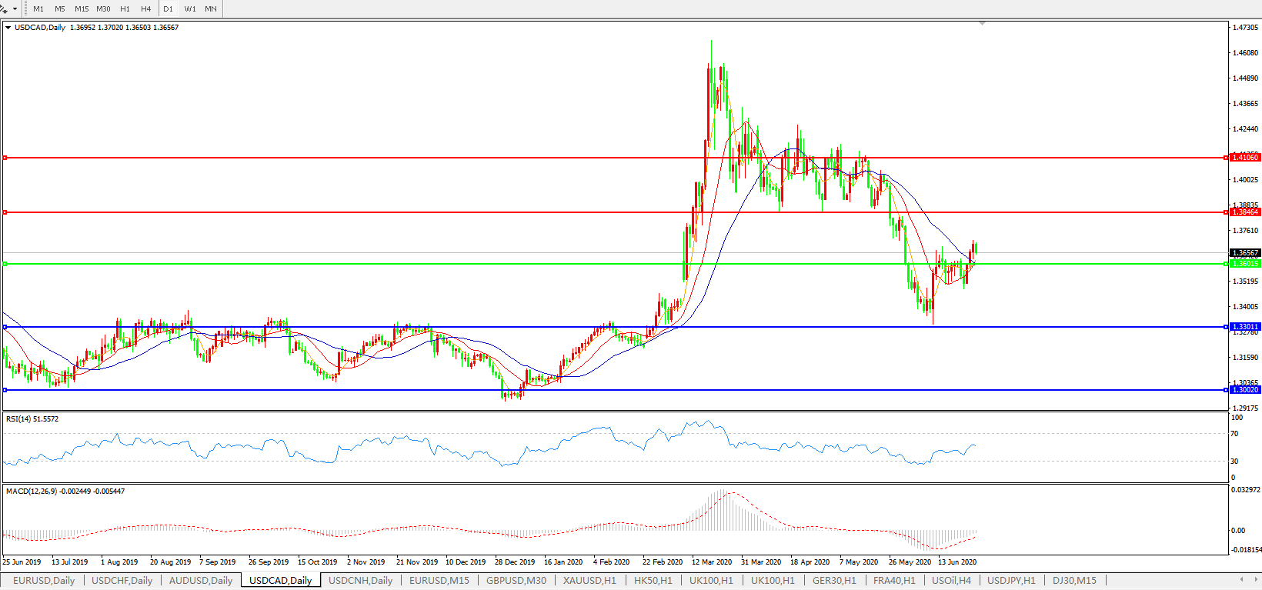
Task: Click the RSI(14) indicator label
Action: point(32,419)
